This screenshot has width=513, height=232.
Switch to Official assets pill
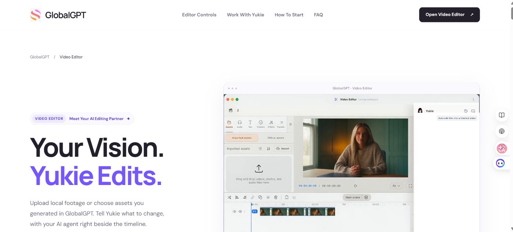pos(276,138)
